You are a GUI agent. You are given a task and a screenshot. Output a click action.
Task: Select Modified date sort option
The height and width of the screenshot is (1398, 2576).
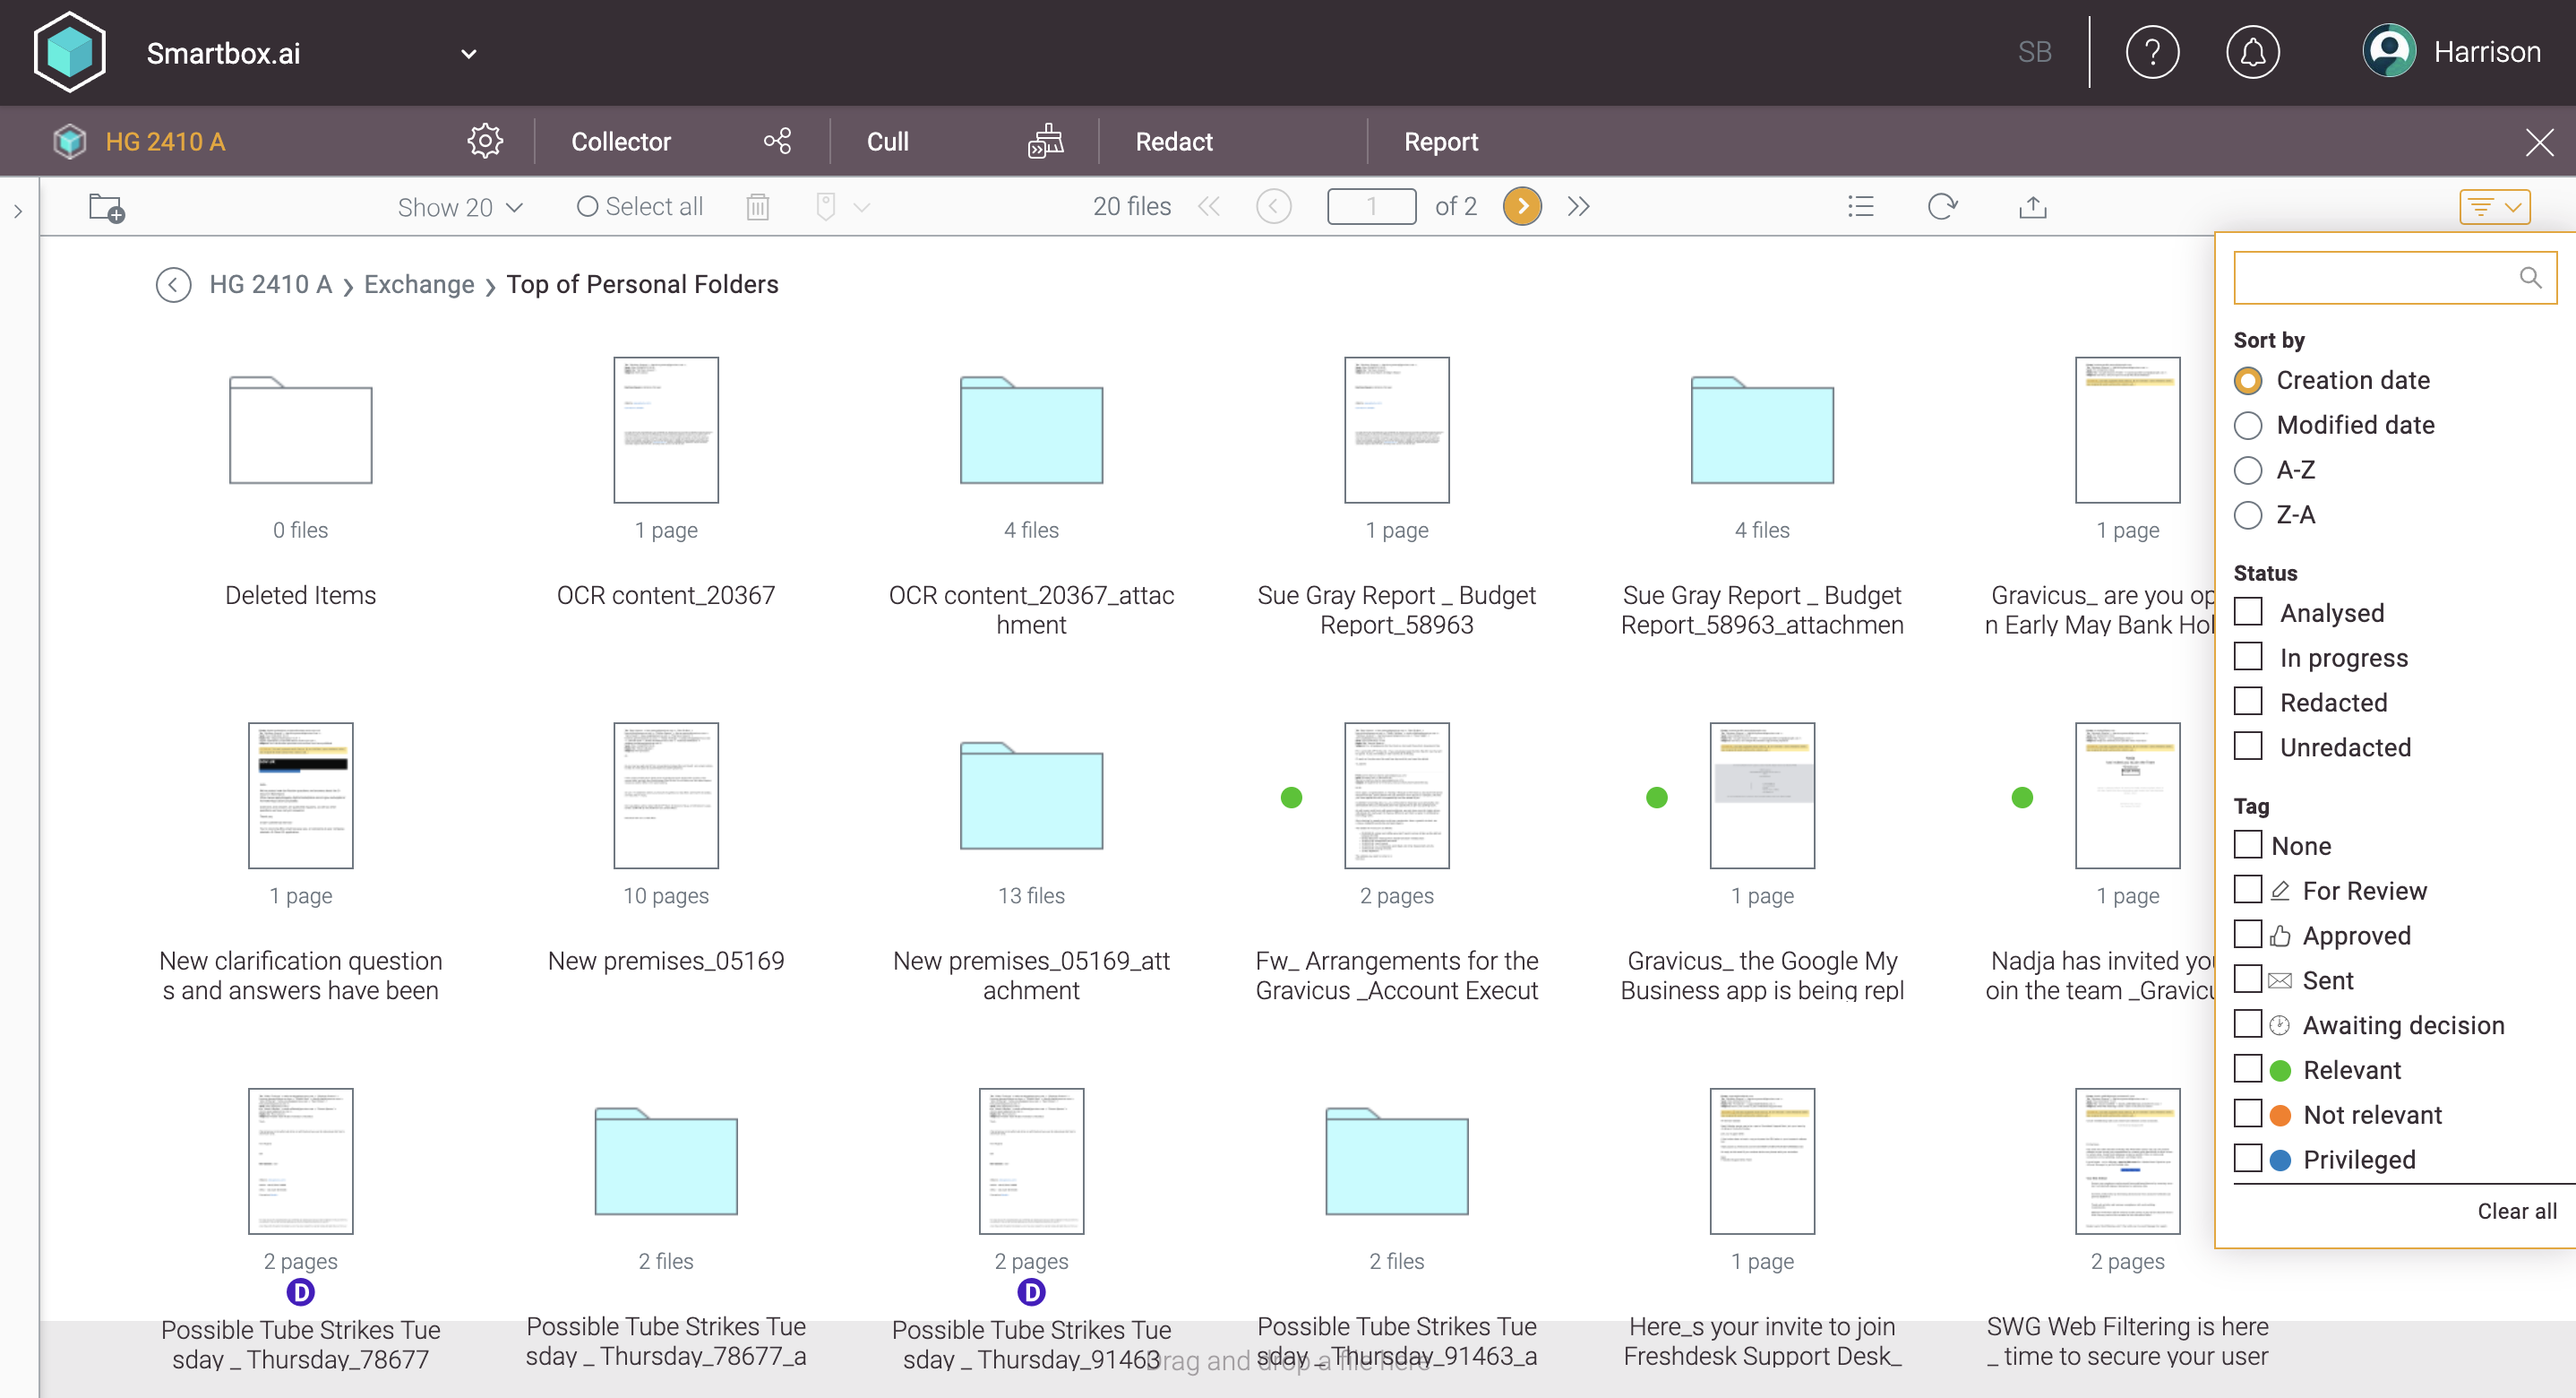(2248, 426)
